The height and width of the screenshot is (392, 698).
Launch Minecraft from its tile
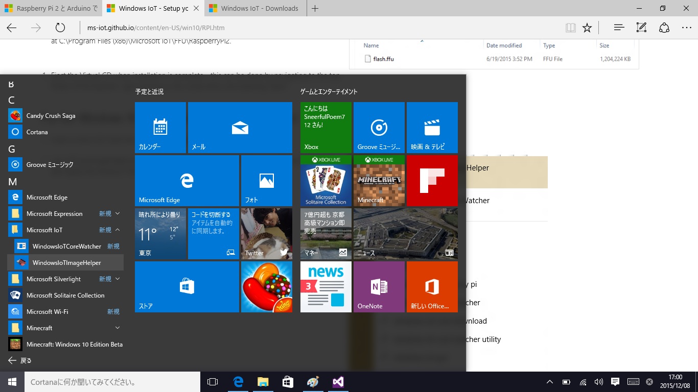[379, 180]
